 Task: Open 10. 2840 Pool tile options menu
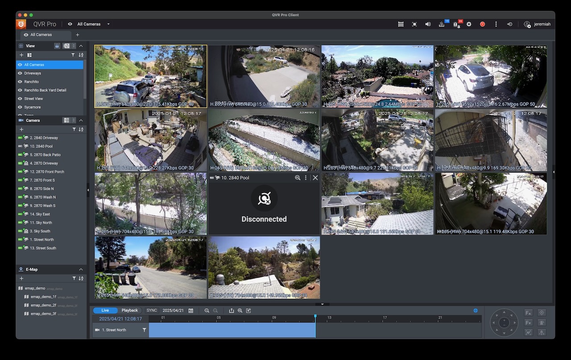(x=306, y=177)
